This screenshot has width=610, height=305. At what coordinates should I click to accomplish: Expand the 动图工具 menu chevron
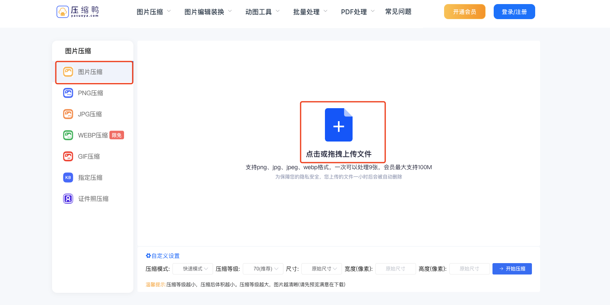pyautogui.click(x=277, y=11)
